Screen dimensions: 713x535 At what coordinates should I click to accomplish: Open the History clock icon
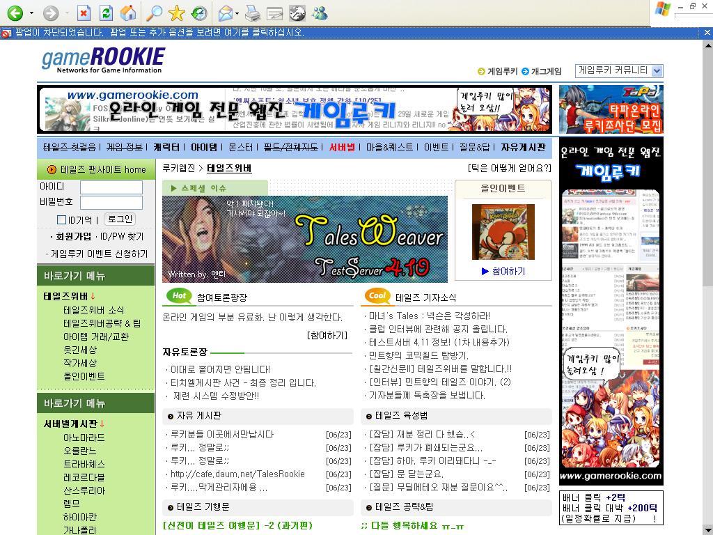pyautogui.click(x=198, y=13)
